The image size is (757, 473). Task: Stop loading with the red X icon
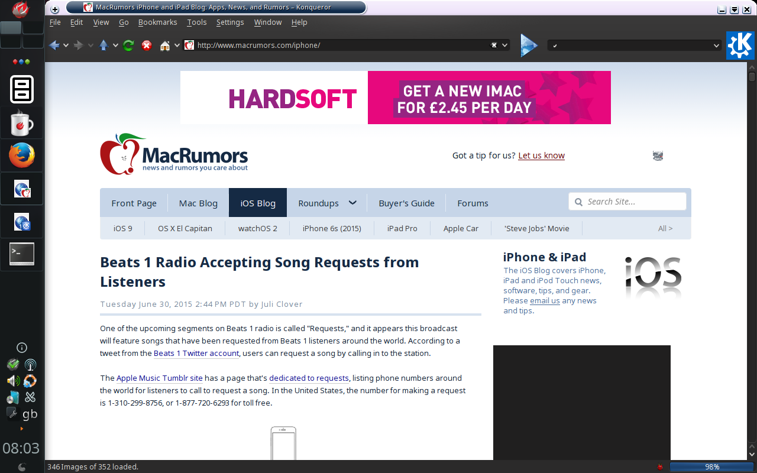pos(147,45)
